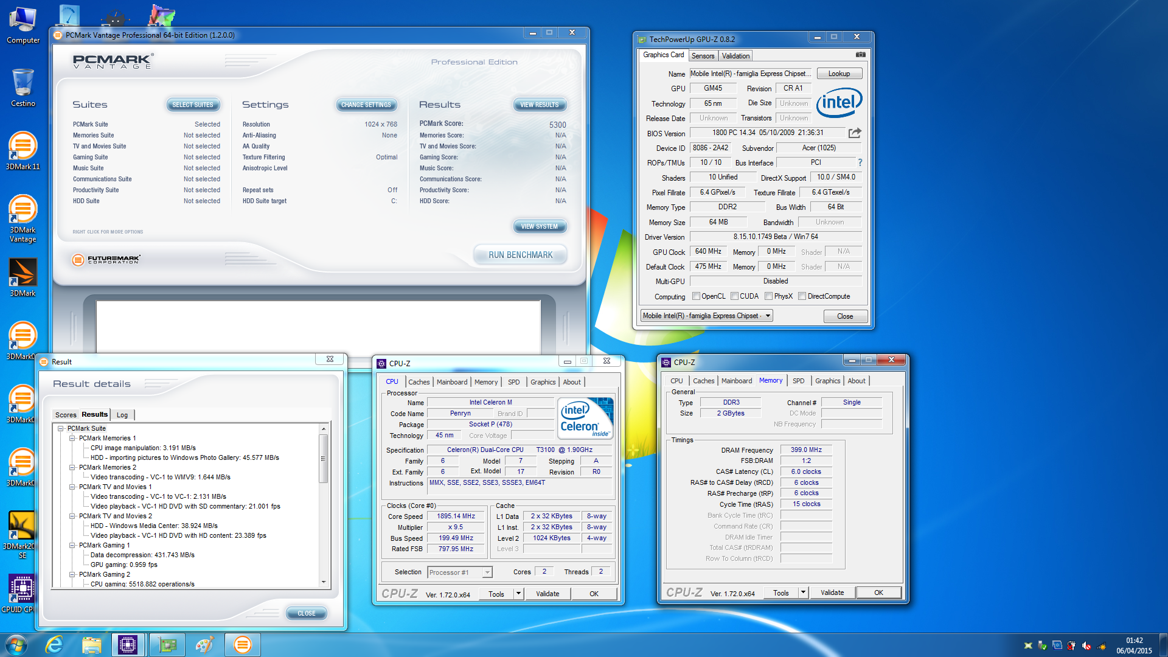Click the VIEW SYSTEM button
The height and width of the screenshot is (657, 1168).
[x=540, y=226]
